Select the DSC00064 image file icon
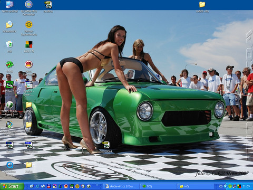The height and width of the screenshot is (190, 253). click(x=106, y=145)
